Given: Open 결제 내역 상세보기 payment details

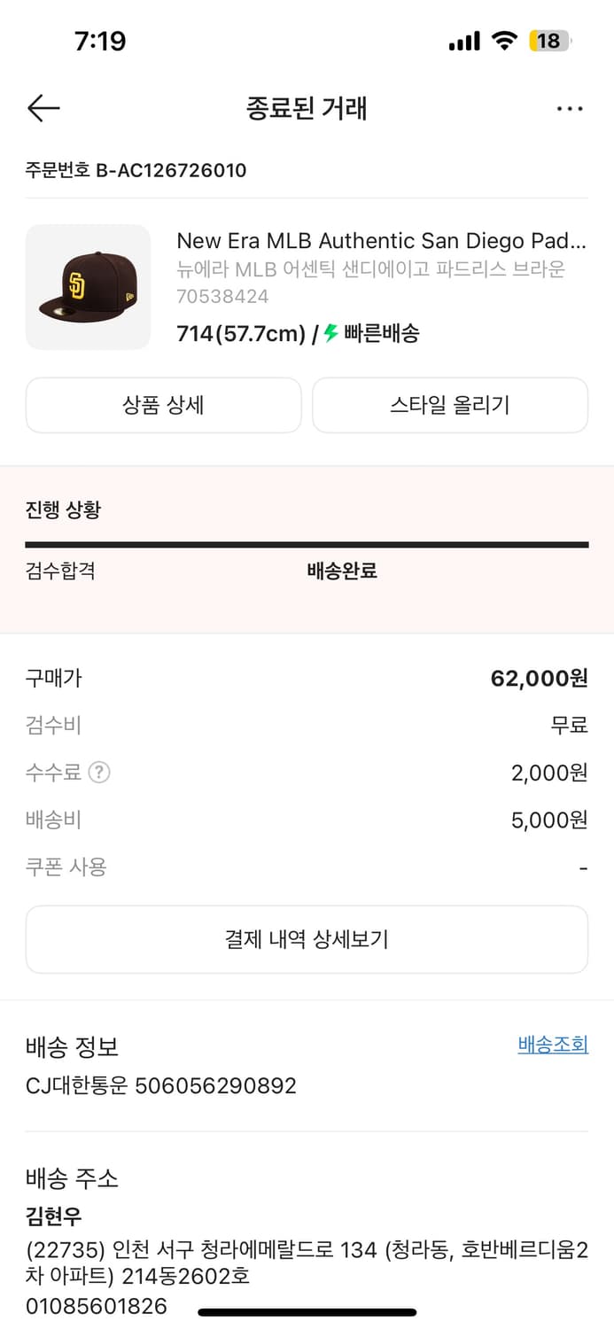Looking at the screenshot, I should tap(307, 939).
